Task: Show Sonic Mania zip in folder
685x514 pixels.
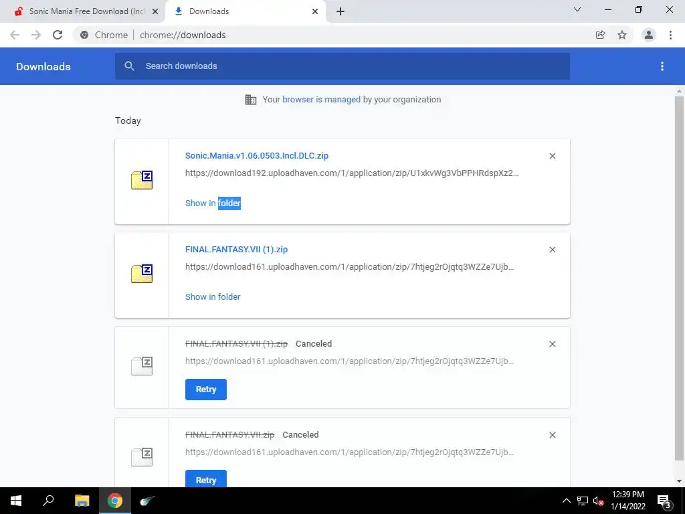Action: (x=213, y=203)
